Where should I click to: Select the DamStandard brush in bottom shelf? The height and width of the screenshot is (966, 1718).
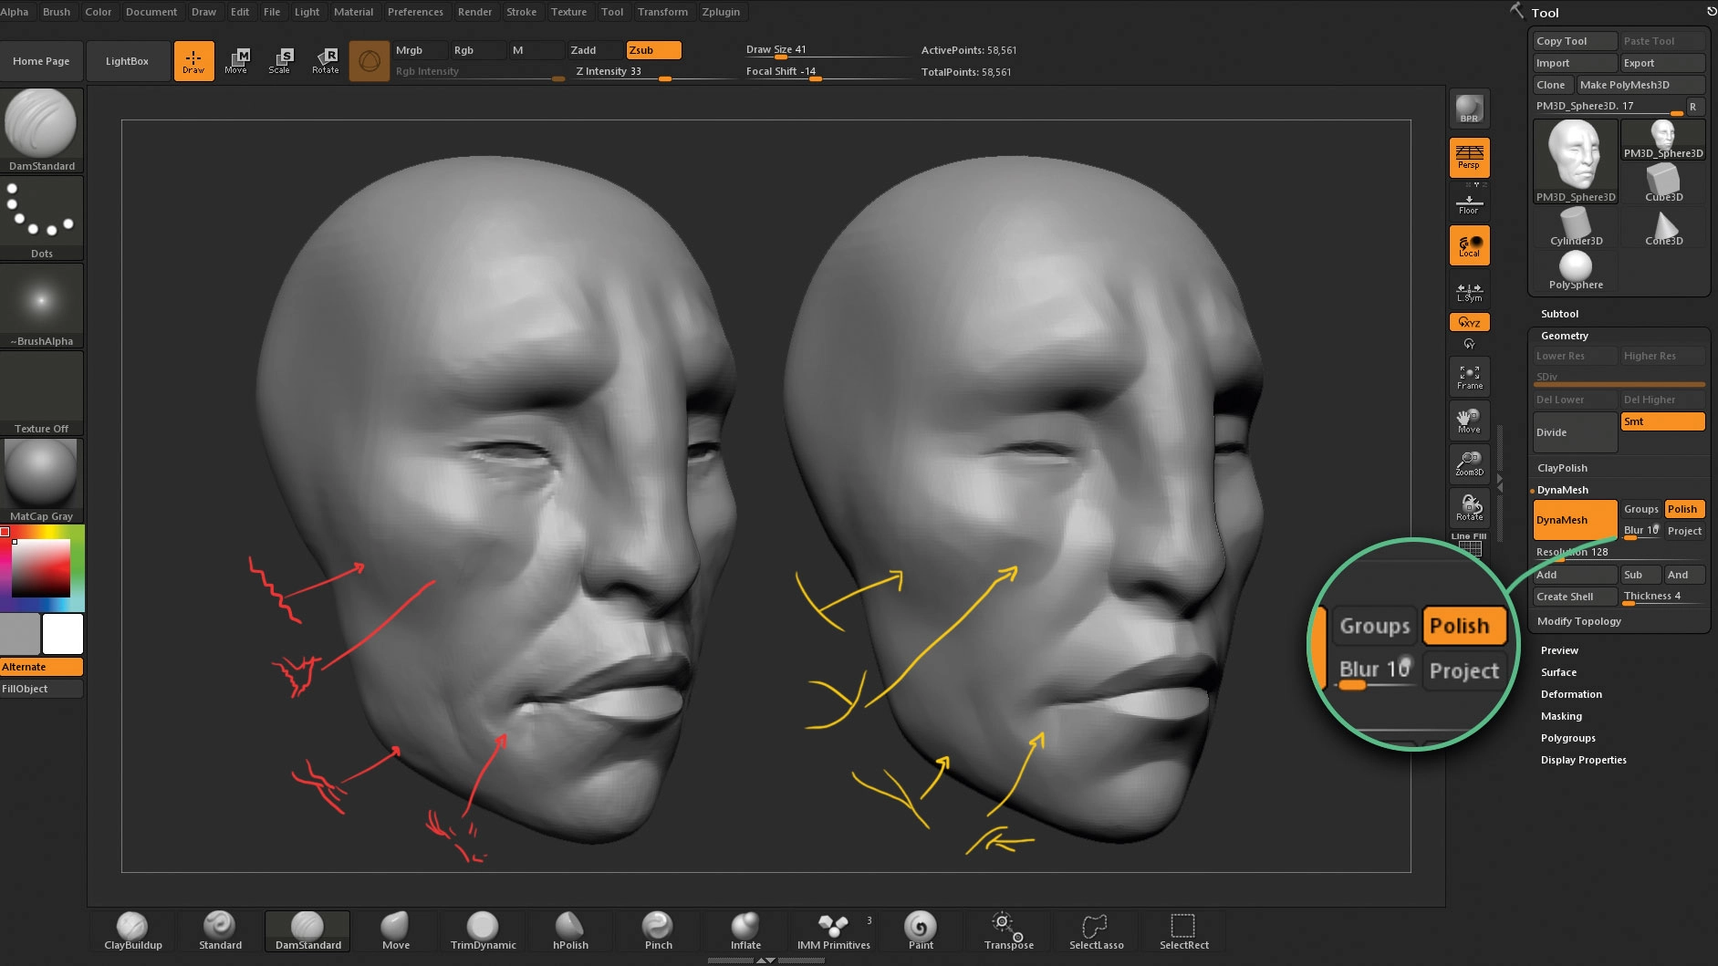coord(307,931)
